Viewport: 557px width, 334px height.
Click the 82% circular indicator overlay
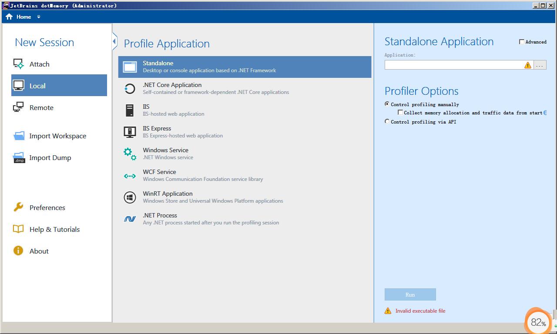click(538, 322)
